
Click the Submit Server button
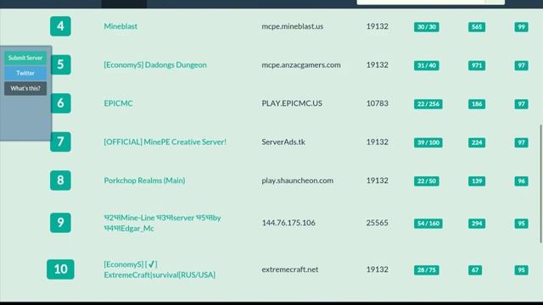[x=25, y=58]
